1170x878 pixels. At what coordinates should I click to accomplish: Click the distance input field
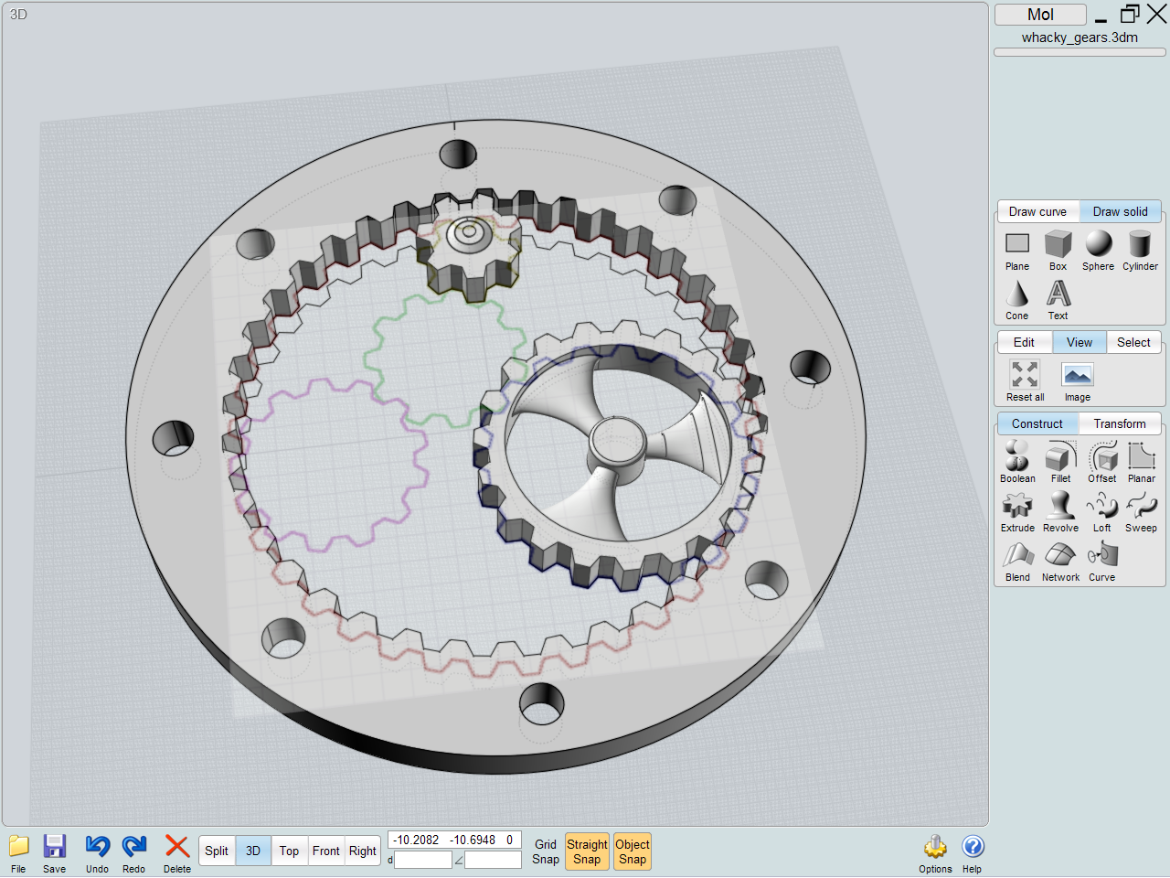click(423, 859)
